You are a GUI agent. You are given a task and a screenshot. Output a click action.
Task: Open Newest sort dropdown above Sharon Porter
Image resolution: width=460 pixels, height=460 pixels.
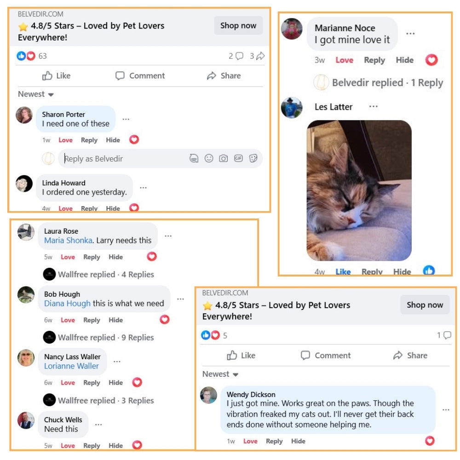click(36, 94)
